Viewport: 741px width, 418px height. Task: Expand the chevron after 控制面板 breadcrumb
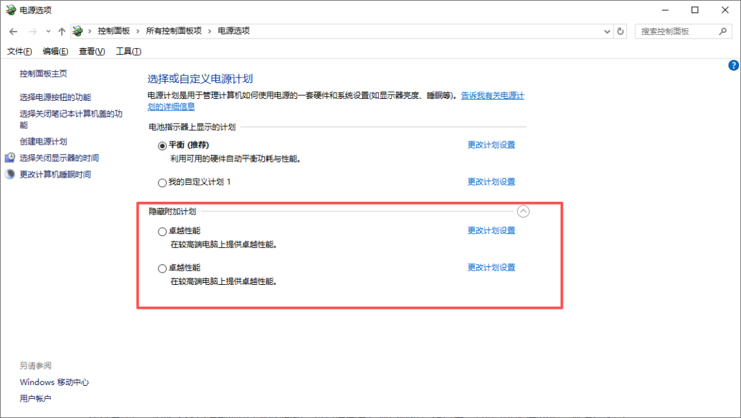pos(137,31)
